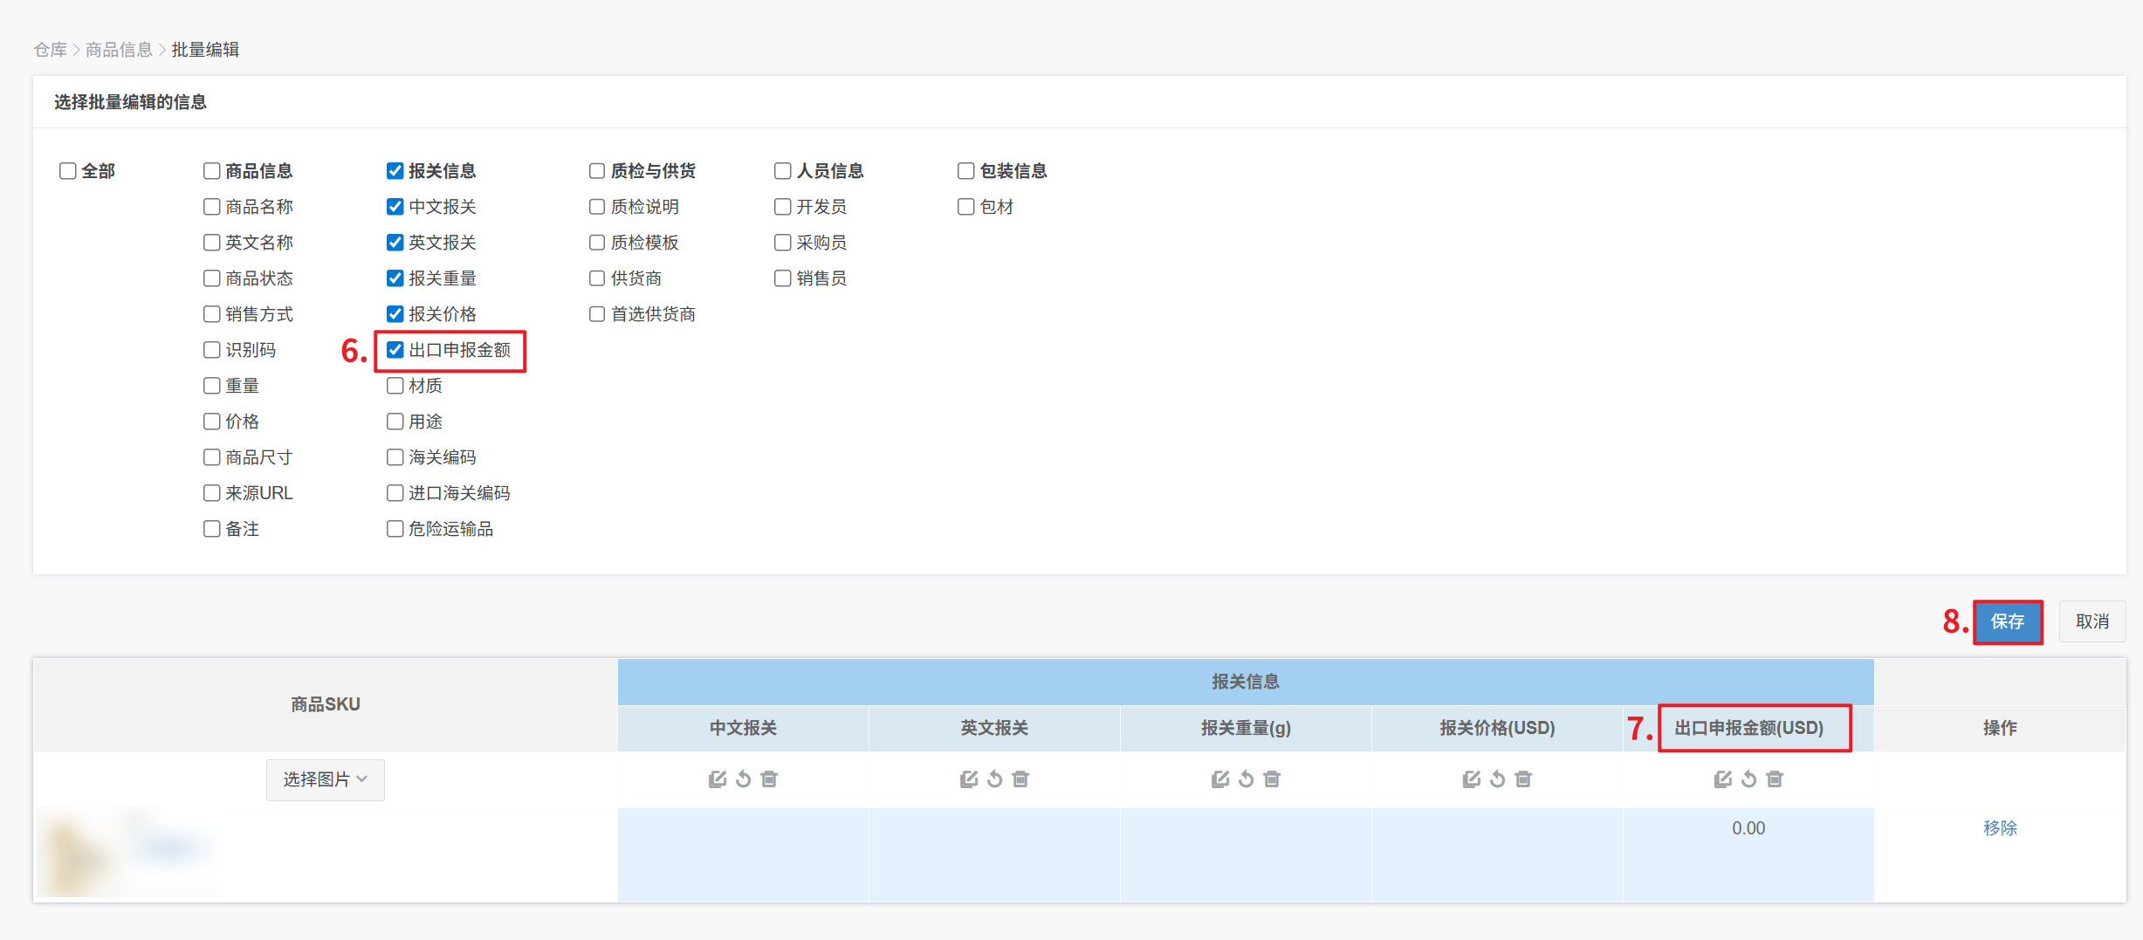Click reset icon under 中文报关 column

(743, 779)
